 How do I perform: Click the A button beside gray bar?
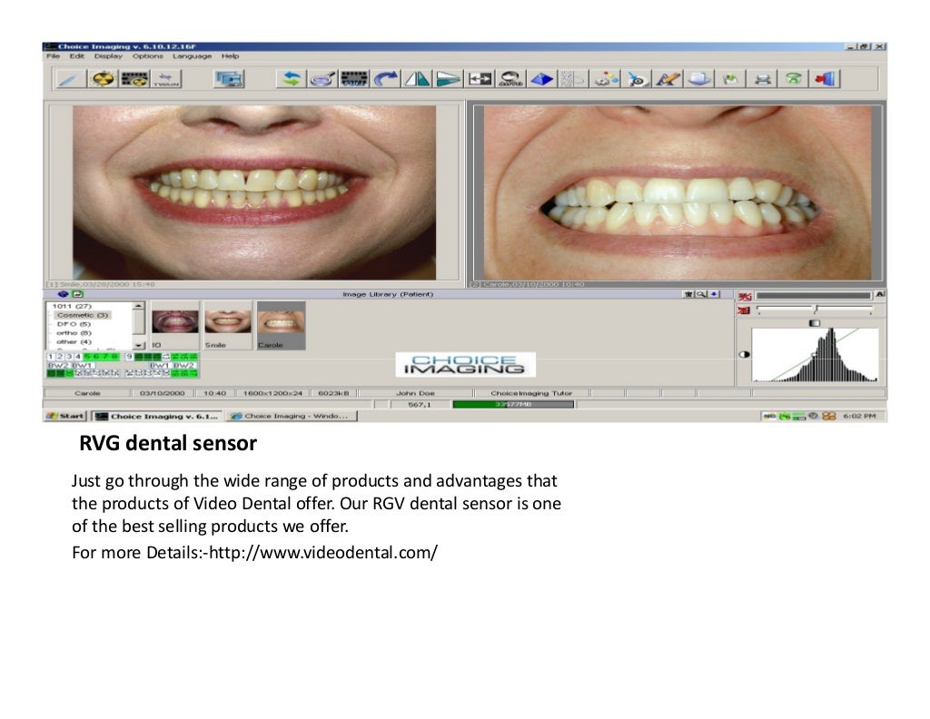tap(880, 295)
